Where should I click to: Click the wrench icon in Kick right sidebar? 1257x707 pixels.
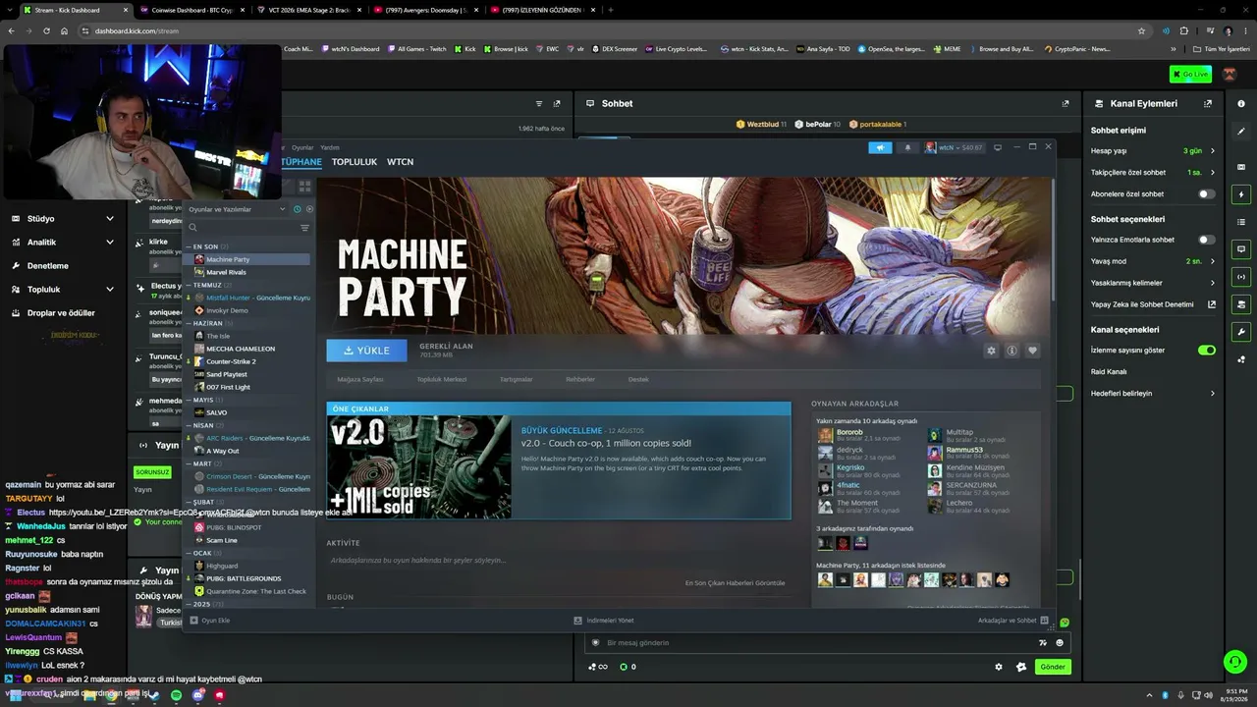click(1241, 332)
